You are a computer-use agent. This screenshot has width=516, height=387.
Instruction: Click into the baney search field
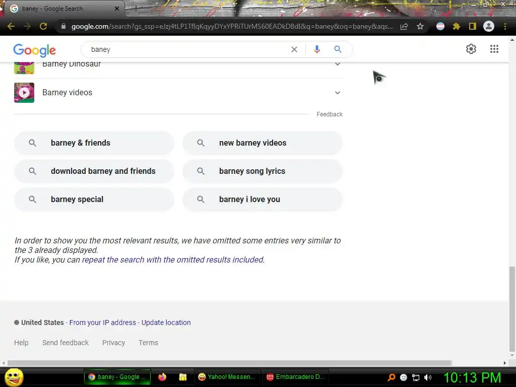coord(187,49)
